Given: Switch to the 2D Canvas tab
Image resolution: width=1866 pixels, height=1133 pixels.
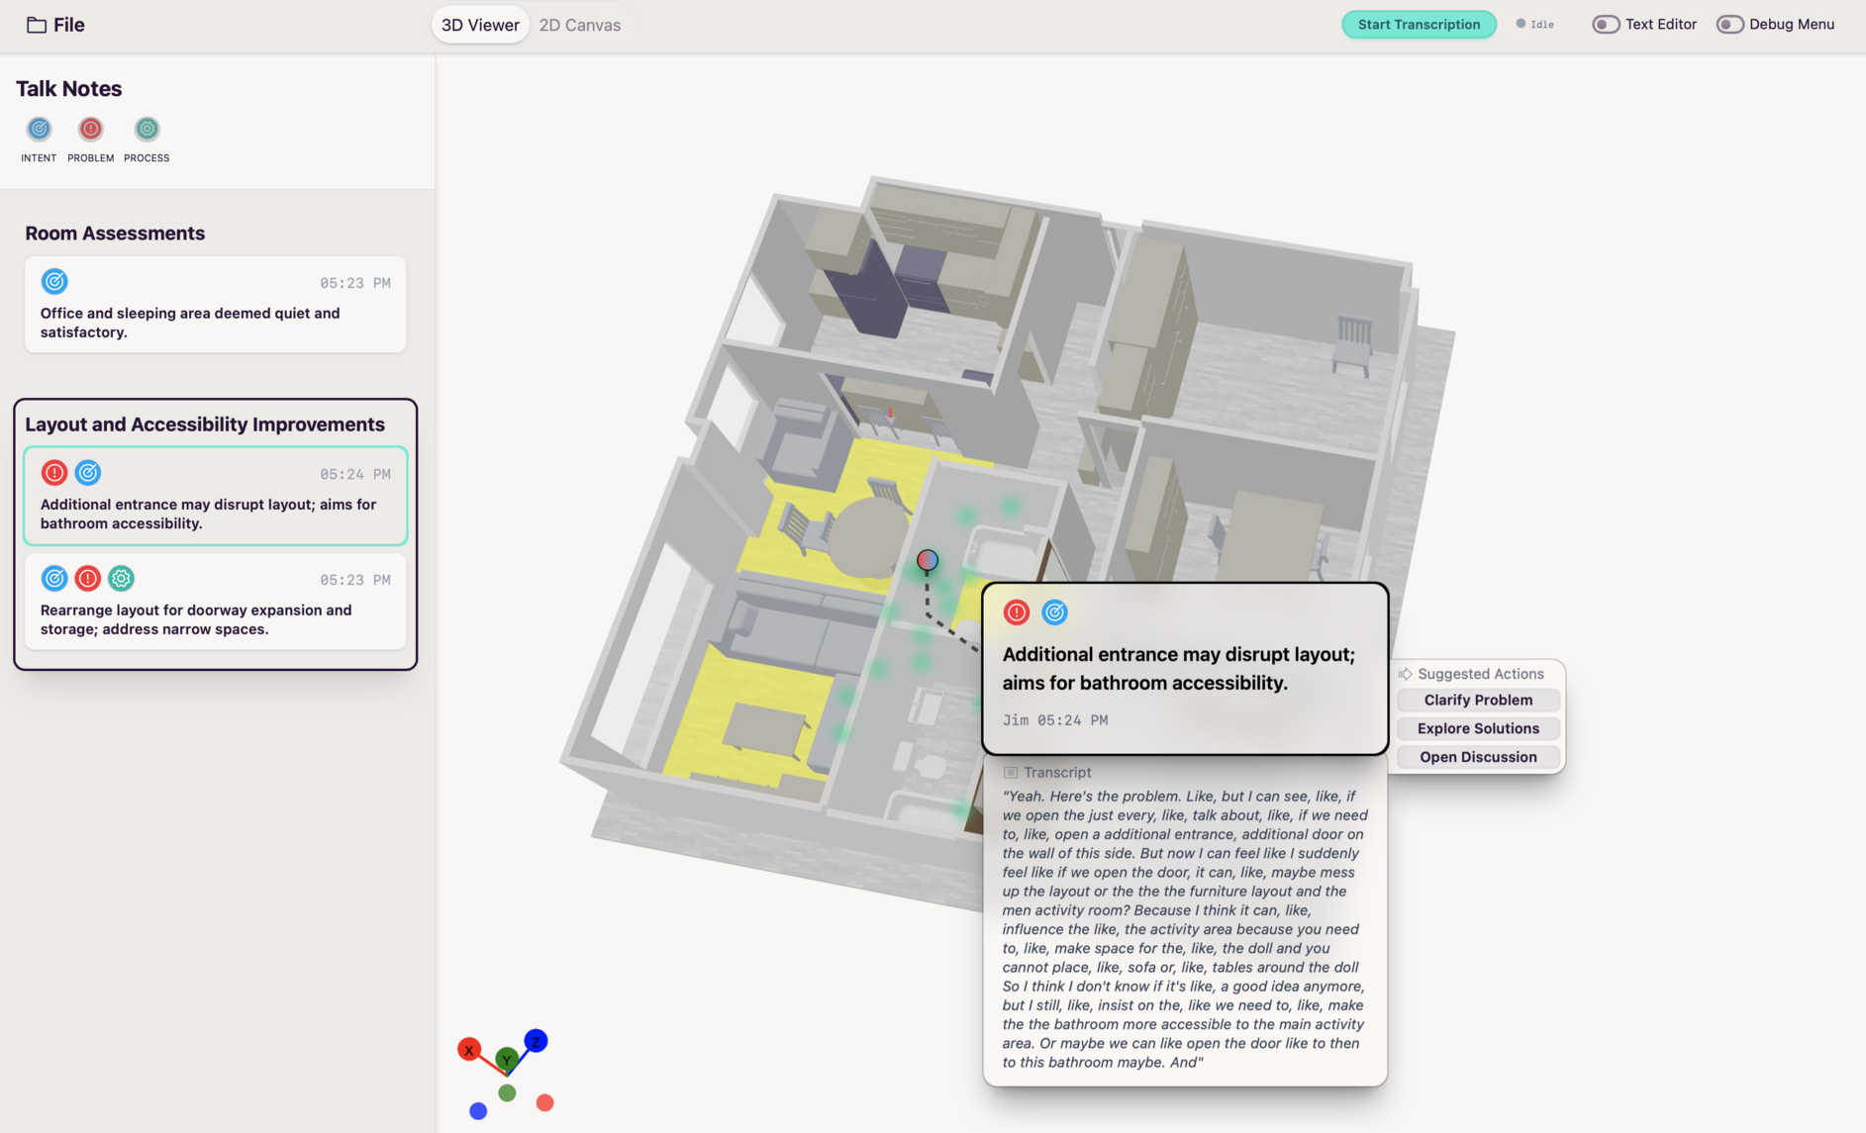Looking at the screenshot, I should (579, 25).
